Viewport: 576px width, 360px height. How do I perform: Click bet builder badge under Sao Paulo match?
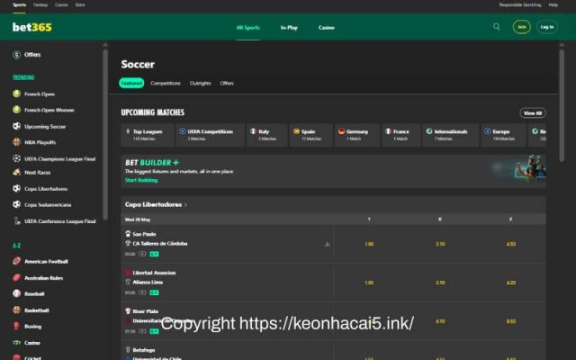click(154, 254)
